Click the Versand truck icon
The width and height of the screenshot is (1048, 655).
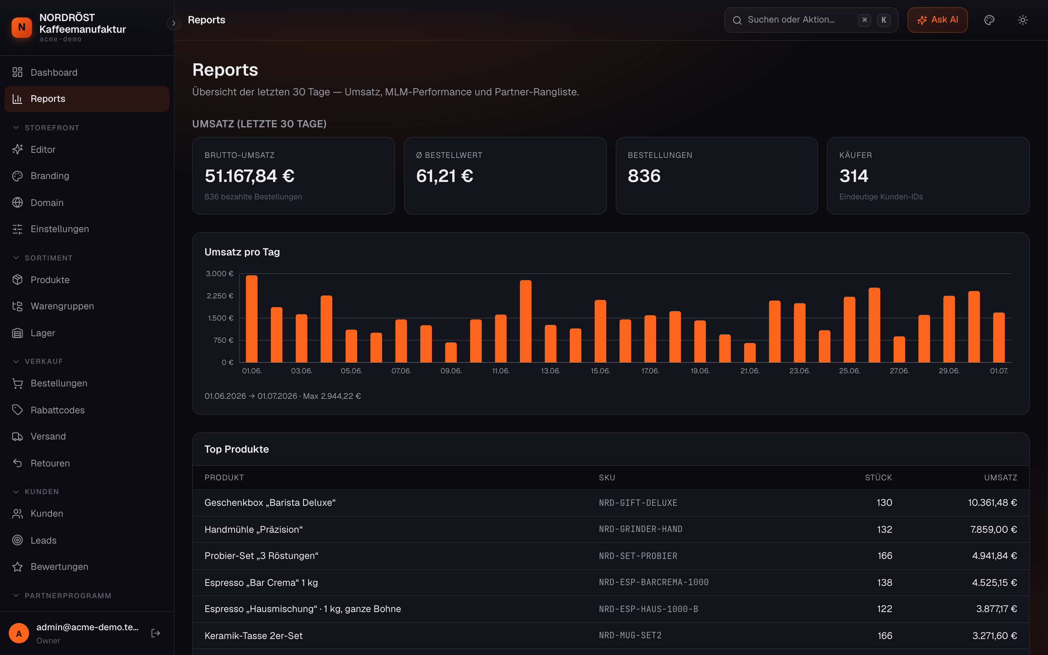pyautogui.click(x=17, y=436)
